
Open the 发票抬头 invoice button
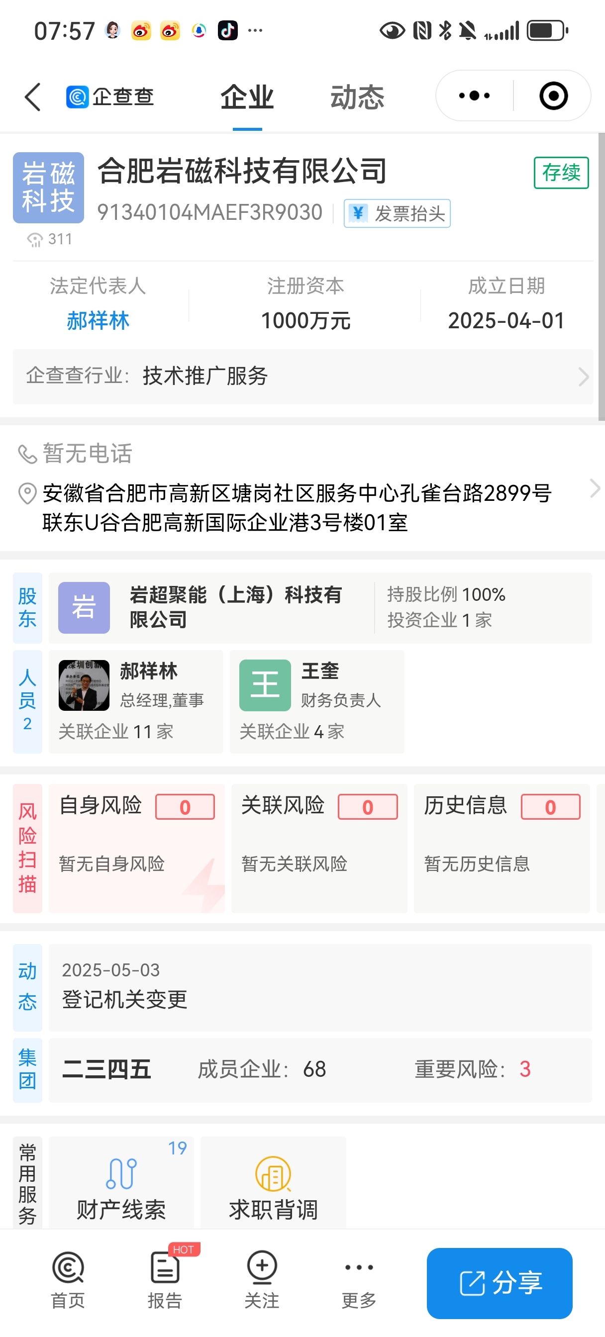tap(397, 213)
